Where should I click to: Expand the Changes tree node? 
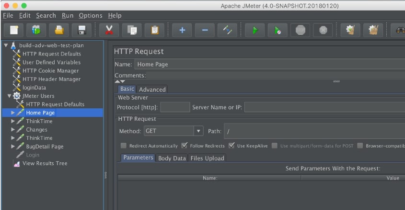(13, 130)
